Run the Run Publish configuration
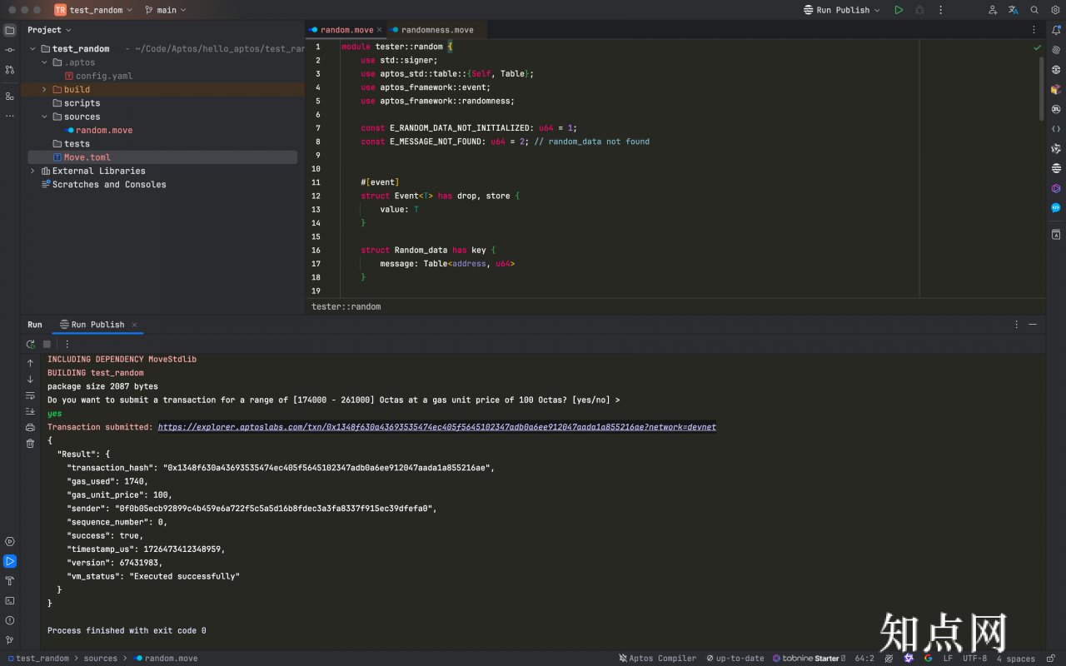This screenshot has height=666, width=1066. coord(899,10)
